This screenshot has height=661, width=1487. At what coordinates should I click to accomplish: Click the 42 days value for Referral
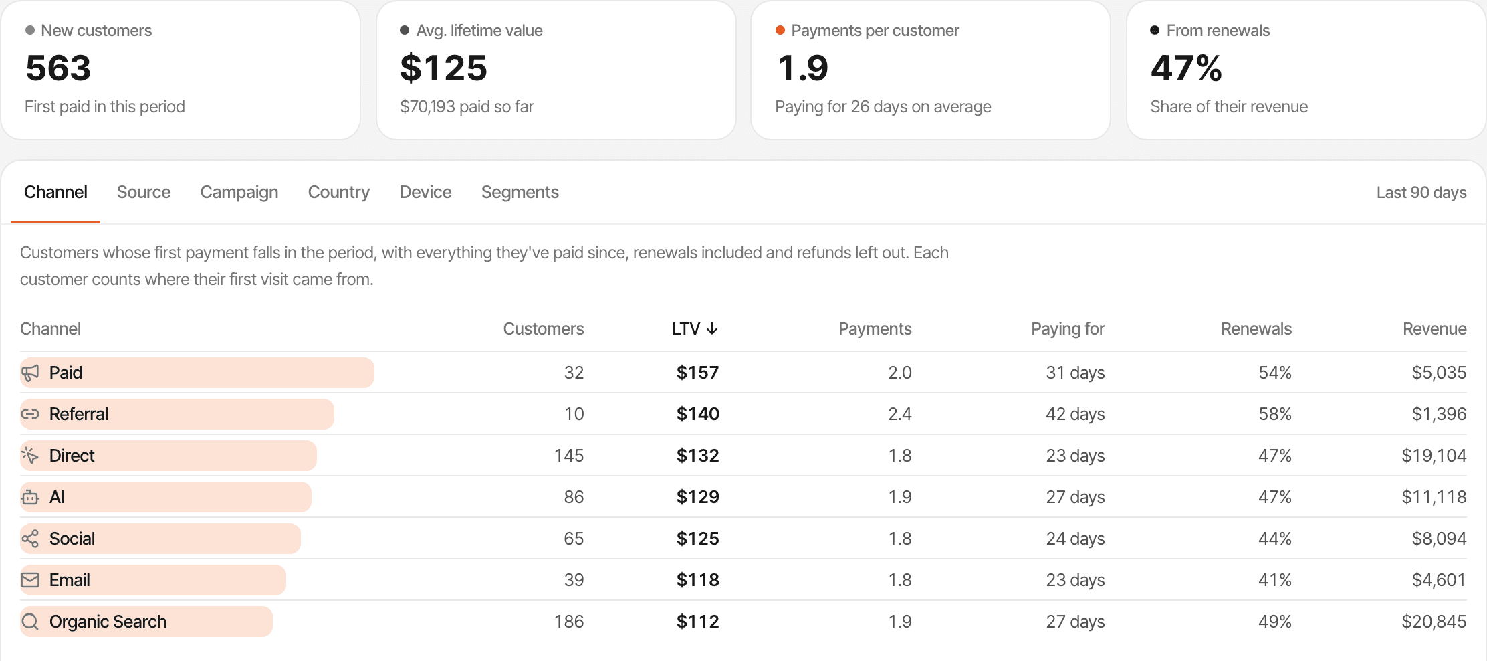(x=1075, y=414)
